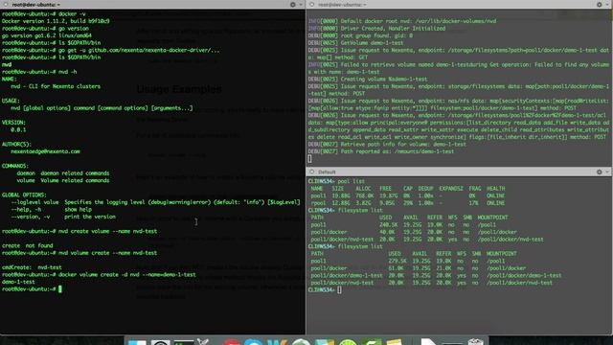Screen dimensions: 613x345
Task: Click the '--loglevel value' option line
Action: tap(155, 202)
